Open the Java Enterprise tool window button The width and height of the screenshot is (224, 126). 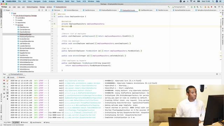[36, 122]
